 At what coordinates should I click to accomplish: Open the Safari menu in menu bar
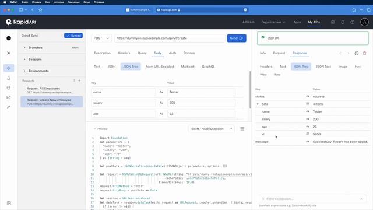pyautogui.click(x=14, y=2)
